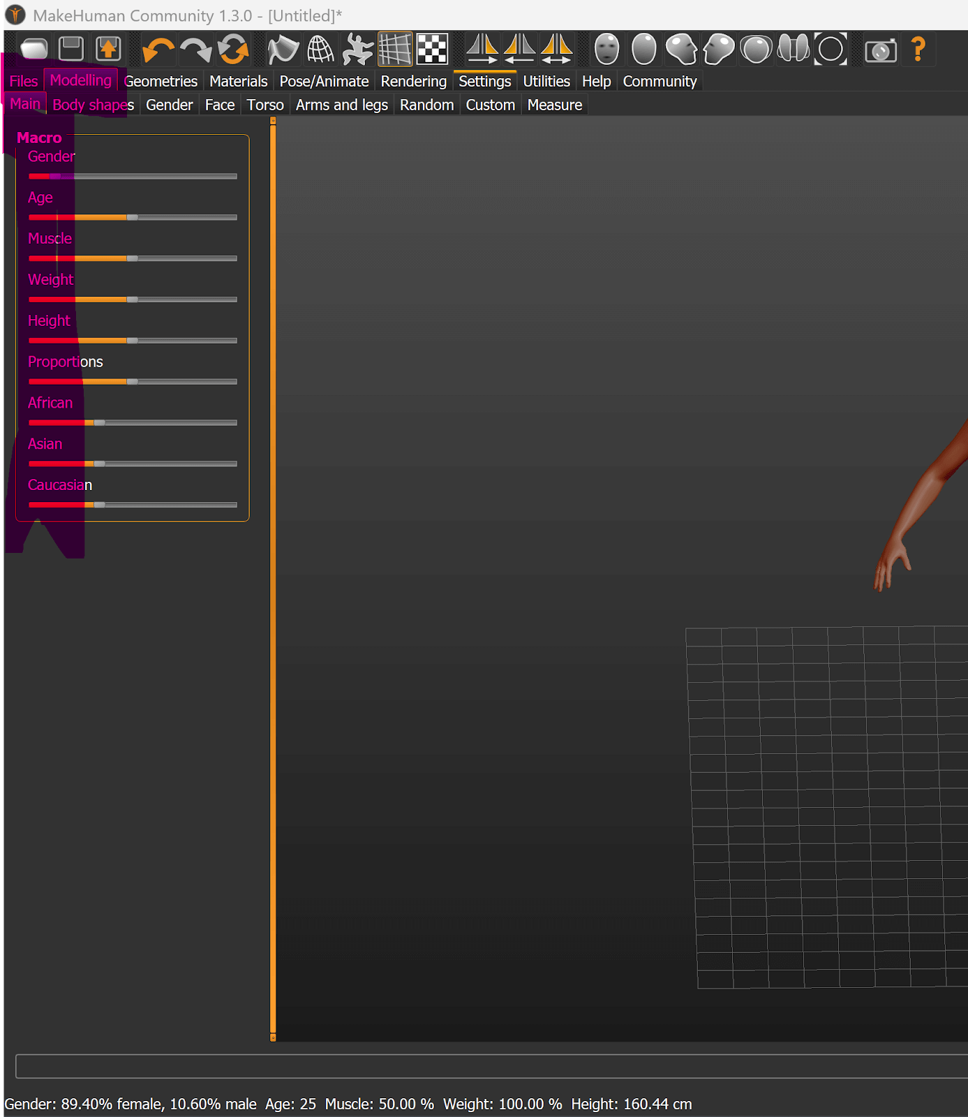Open the Geometries tab
968x1117 pixels.
coord(161,82)
